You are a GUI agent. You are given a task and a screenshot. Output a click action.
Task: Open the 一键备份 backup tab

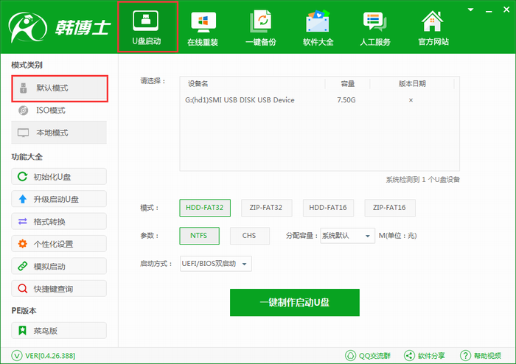point(262,28)
